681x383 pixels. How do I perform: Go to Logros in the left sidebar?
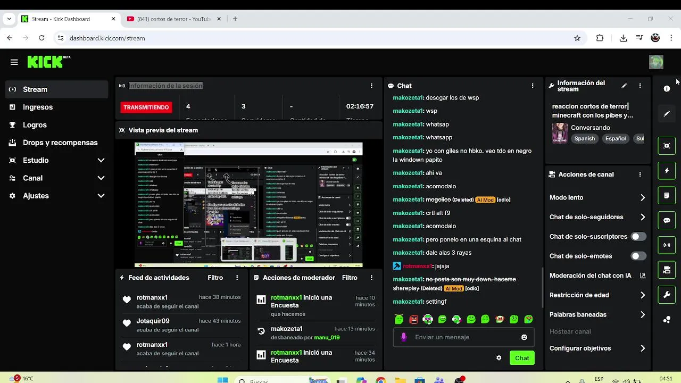tap(57, 125)
